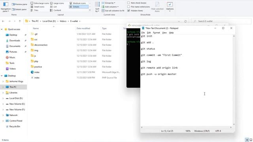This screenshot has height=142, width=253.
Task: Go back in File Explorer
Action: 3,21
